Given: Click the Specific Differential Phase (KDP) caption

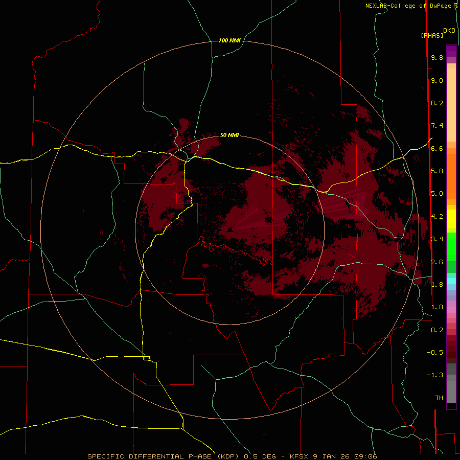Looking at the screenshot, I should pos(164,456).
